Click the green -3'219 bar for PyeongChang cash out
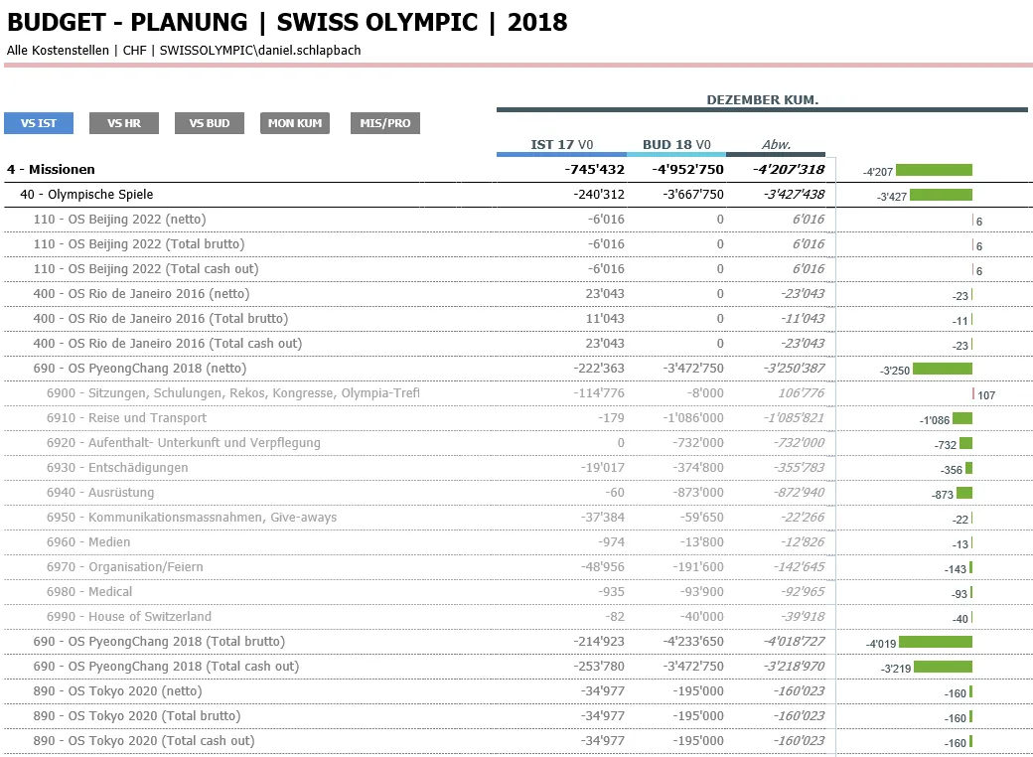 [x=943, y=667]
